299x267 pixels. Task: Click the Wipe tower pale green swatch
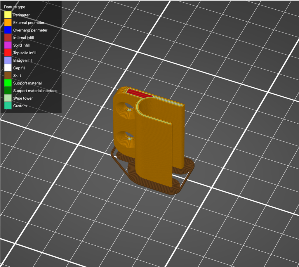(8, 98)
